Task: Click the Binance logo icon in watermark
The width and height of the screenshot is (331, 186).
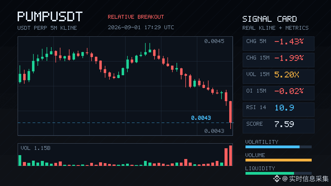Action: pos(277,179)
